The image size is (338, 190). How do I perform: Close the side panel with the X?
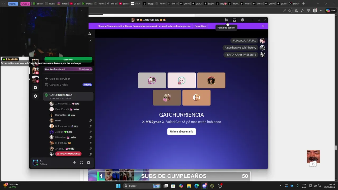(x=90, y=41)
